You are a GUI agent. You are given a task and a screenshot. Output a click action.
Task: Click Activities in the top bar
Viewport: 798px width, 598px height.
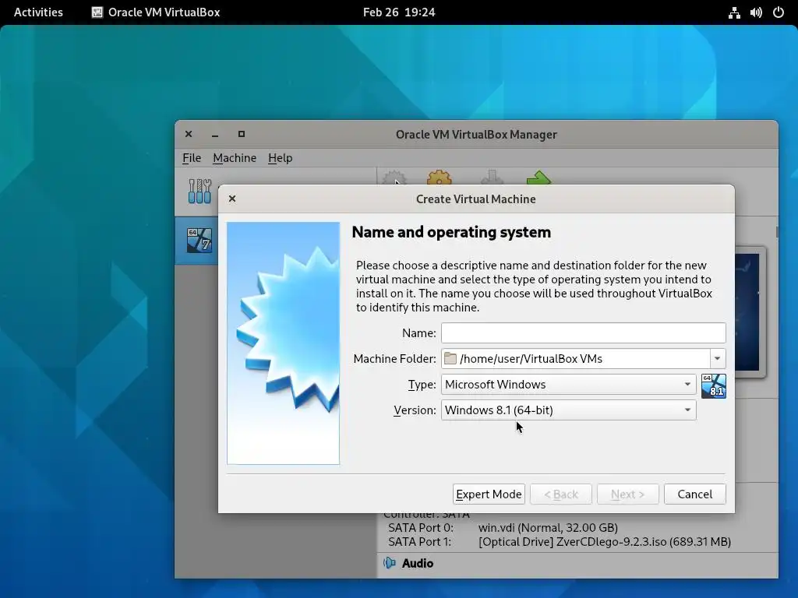38,12
